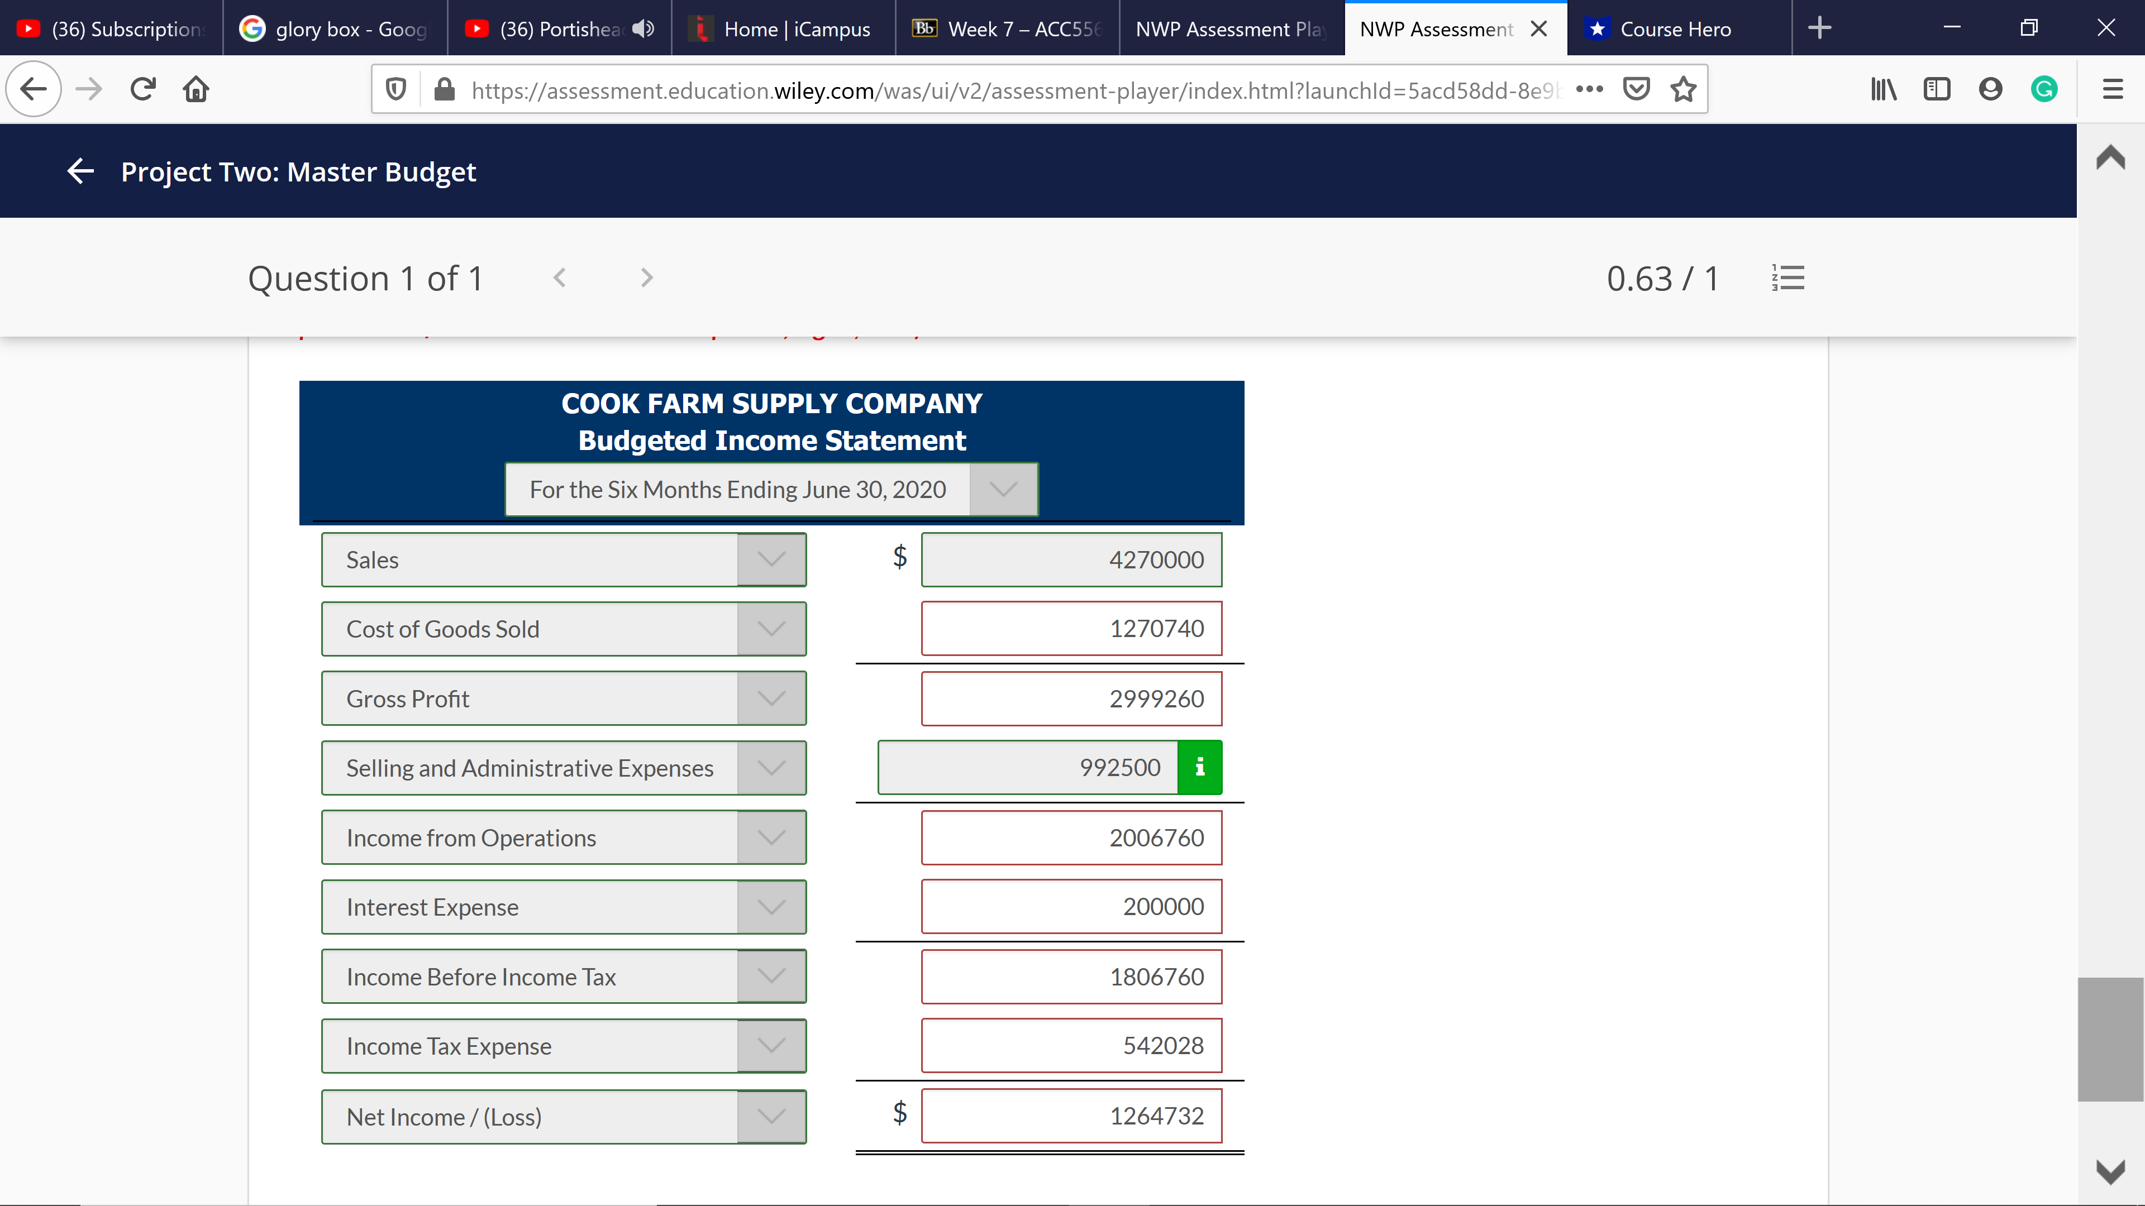Switch to the Course Hero tab
The width and height of the screenshot is (2145, 1206).
pos(1674,28)
